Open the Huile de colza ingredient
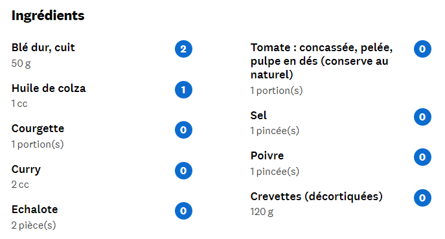 coord(49,88)
